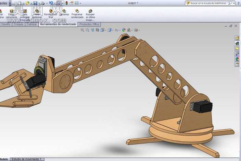
Task: Click the Display style cube icon
Action: tap(110, 30)
